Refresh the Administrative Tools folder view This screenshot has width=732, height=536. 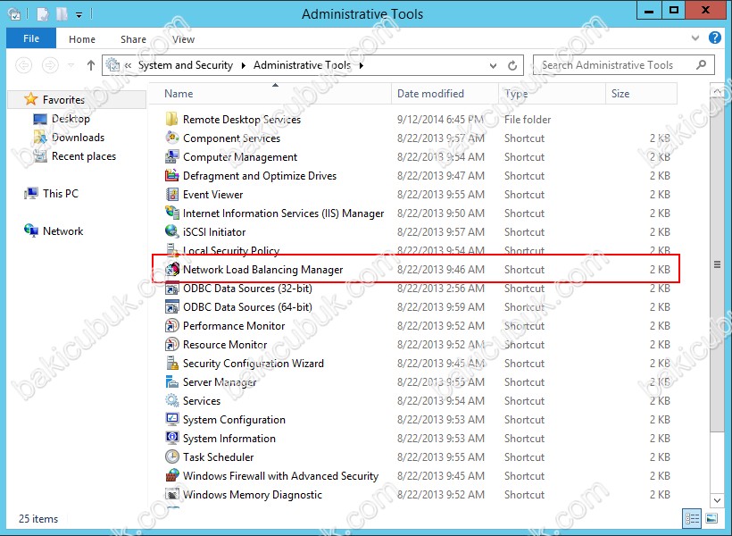coord(512,65)
